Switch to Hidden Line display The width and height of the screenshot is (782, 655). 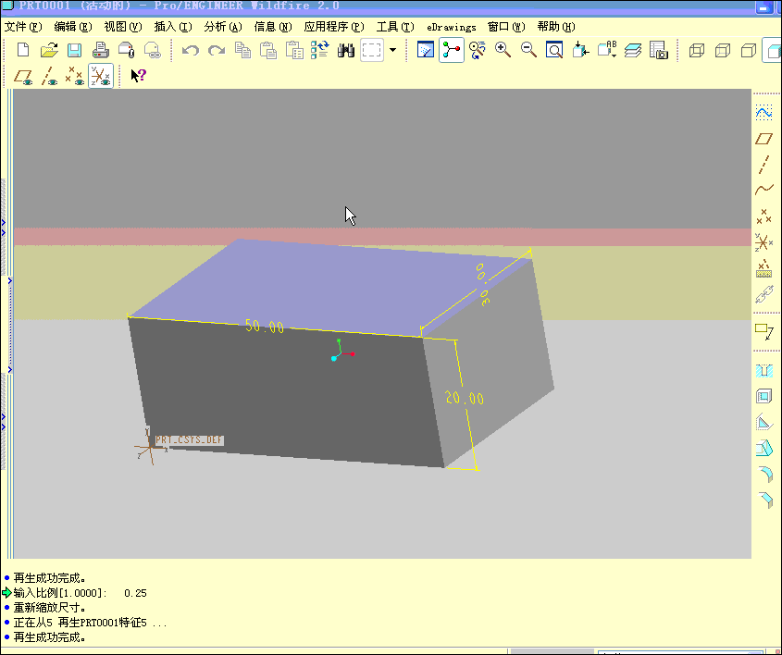coord(723,50)
